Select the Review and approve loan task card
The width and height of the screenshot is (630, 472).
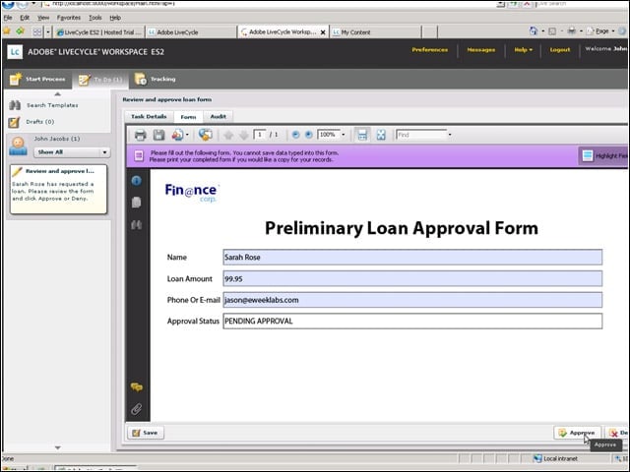click(x=59, y=189)
